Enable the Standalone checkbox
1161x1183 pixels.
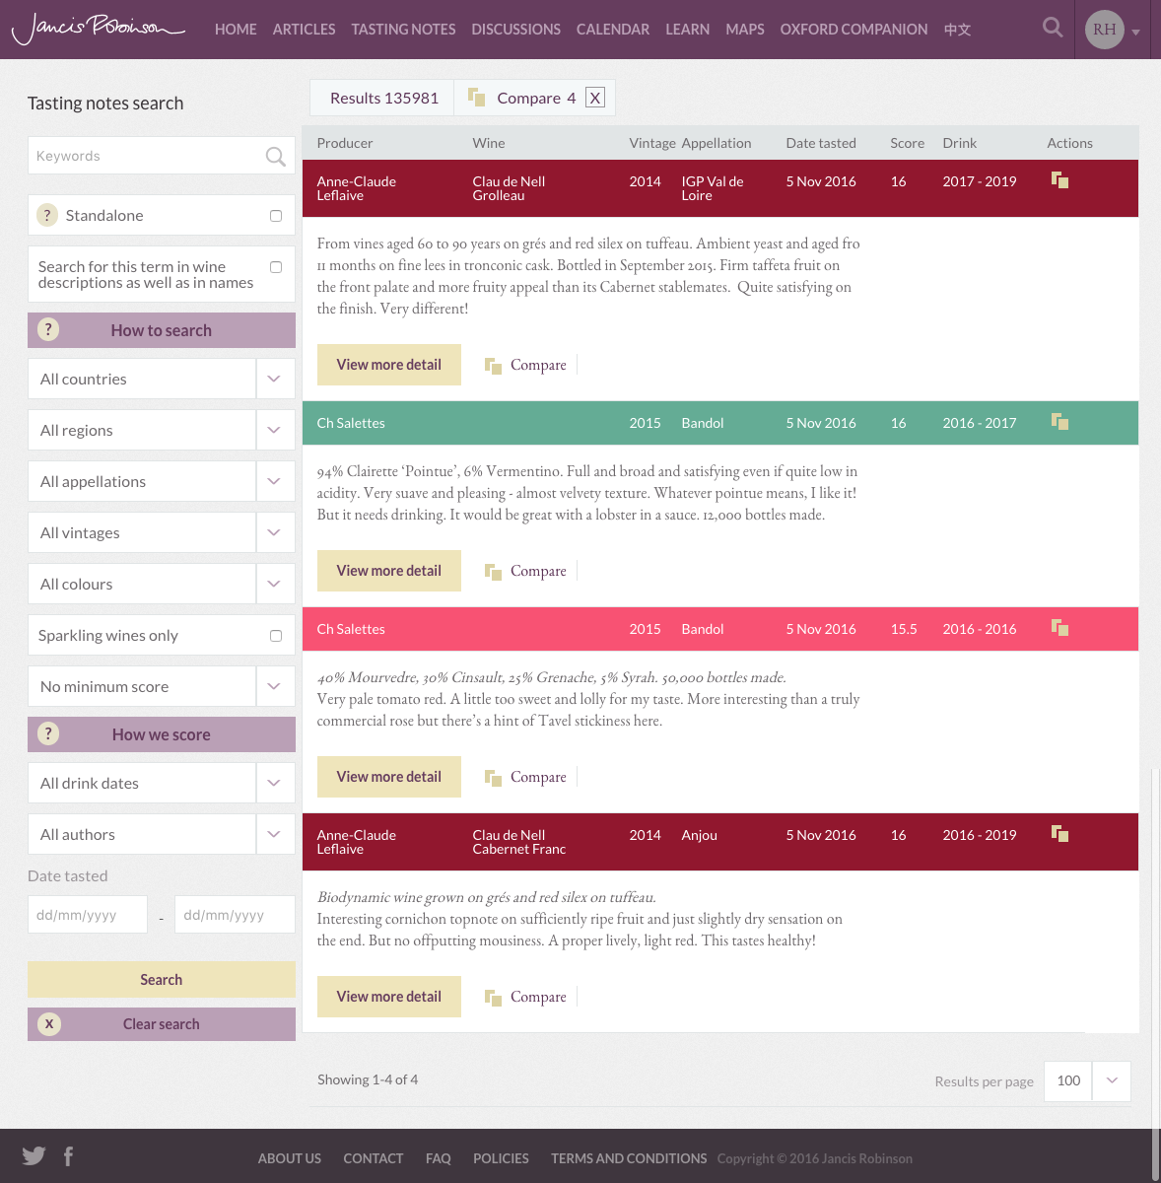pyautogui.click(x=276, y=216)
